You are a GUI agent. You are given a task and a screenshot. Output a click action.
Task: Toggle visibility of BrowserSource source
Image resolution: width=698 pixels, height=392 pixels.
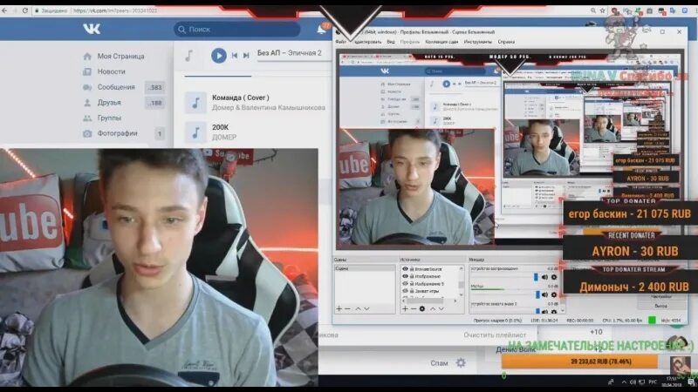(x=405, y=269)
